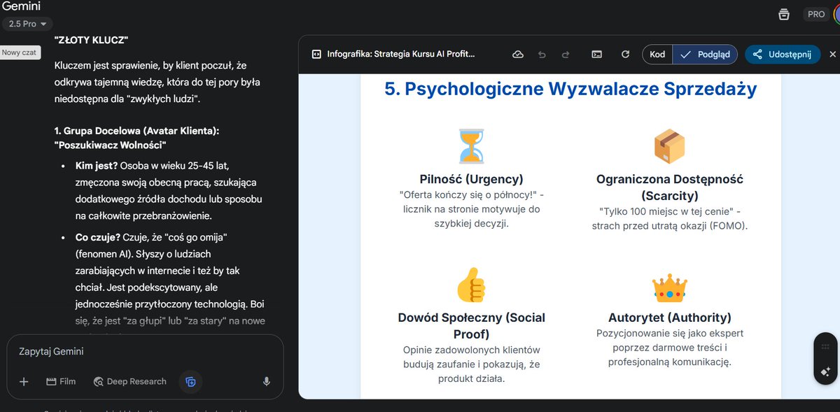The width and height of the screenshot is (840, 412).
Task: Click the crown Authority icon
Action: pyautogui.click(x=669, y=287)
